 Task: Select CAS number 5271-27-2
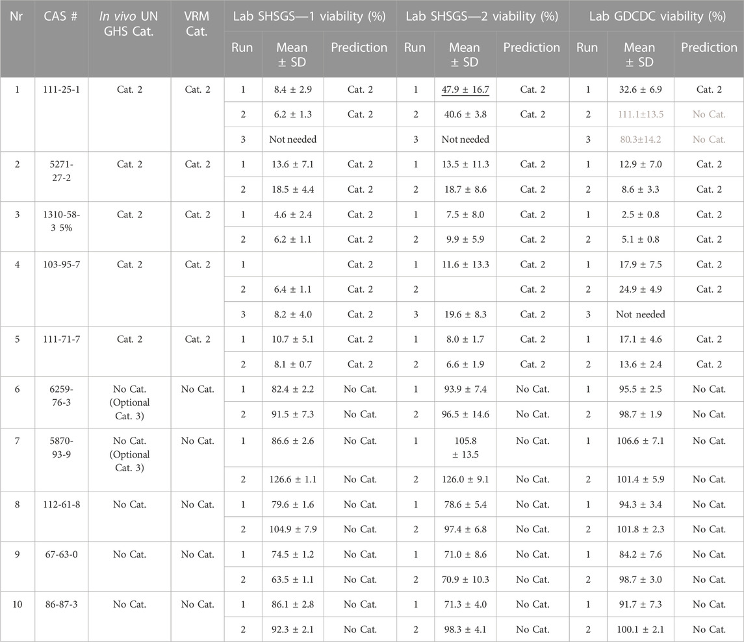click(x=61, y=171)
